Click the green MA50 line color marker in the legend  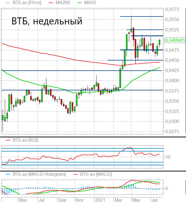pos(79,3)
